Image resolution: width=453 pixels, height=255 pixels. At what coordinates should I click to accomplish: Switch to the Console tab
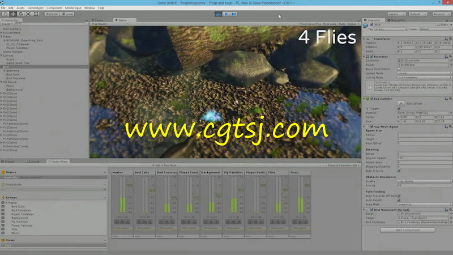coord(32,161)
